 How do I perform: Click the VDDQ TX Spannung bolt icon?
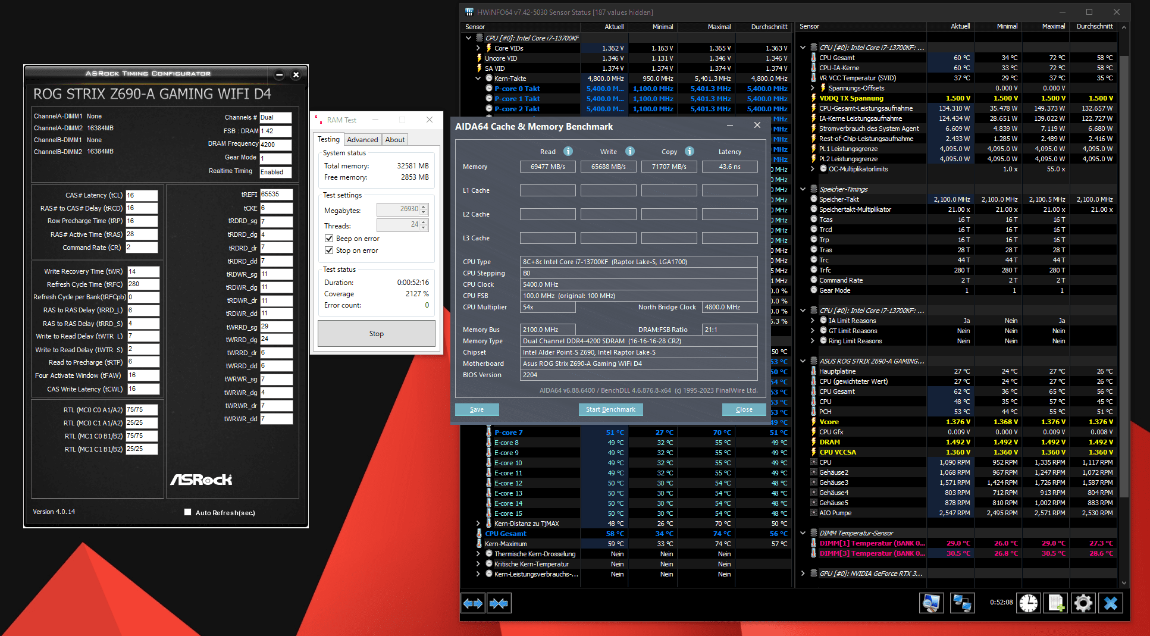click(x=813, y=98)
